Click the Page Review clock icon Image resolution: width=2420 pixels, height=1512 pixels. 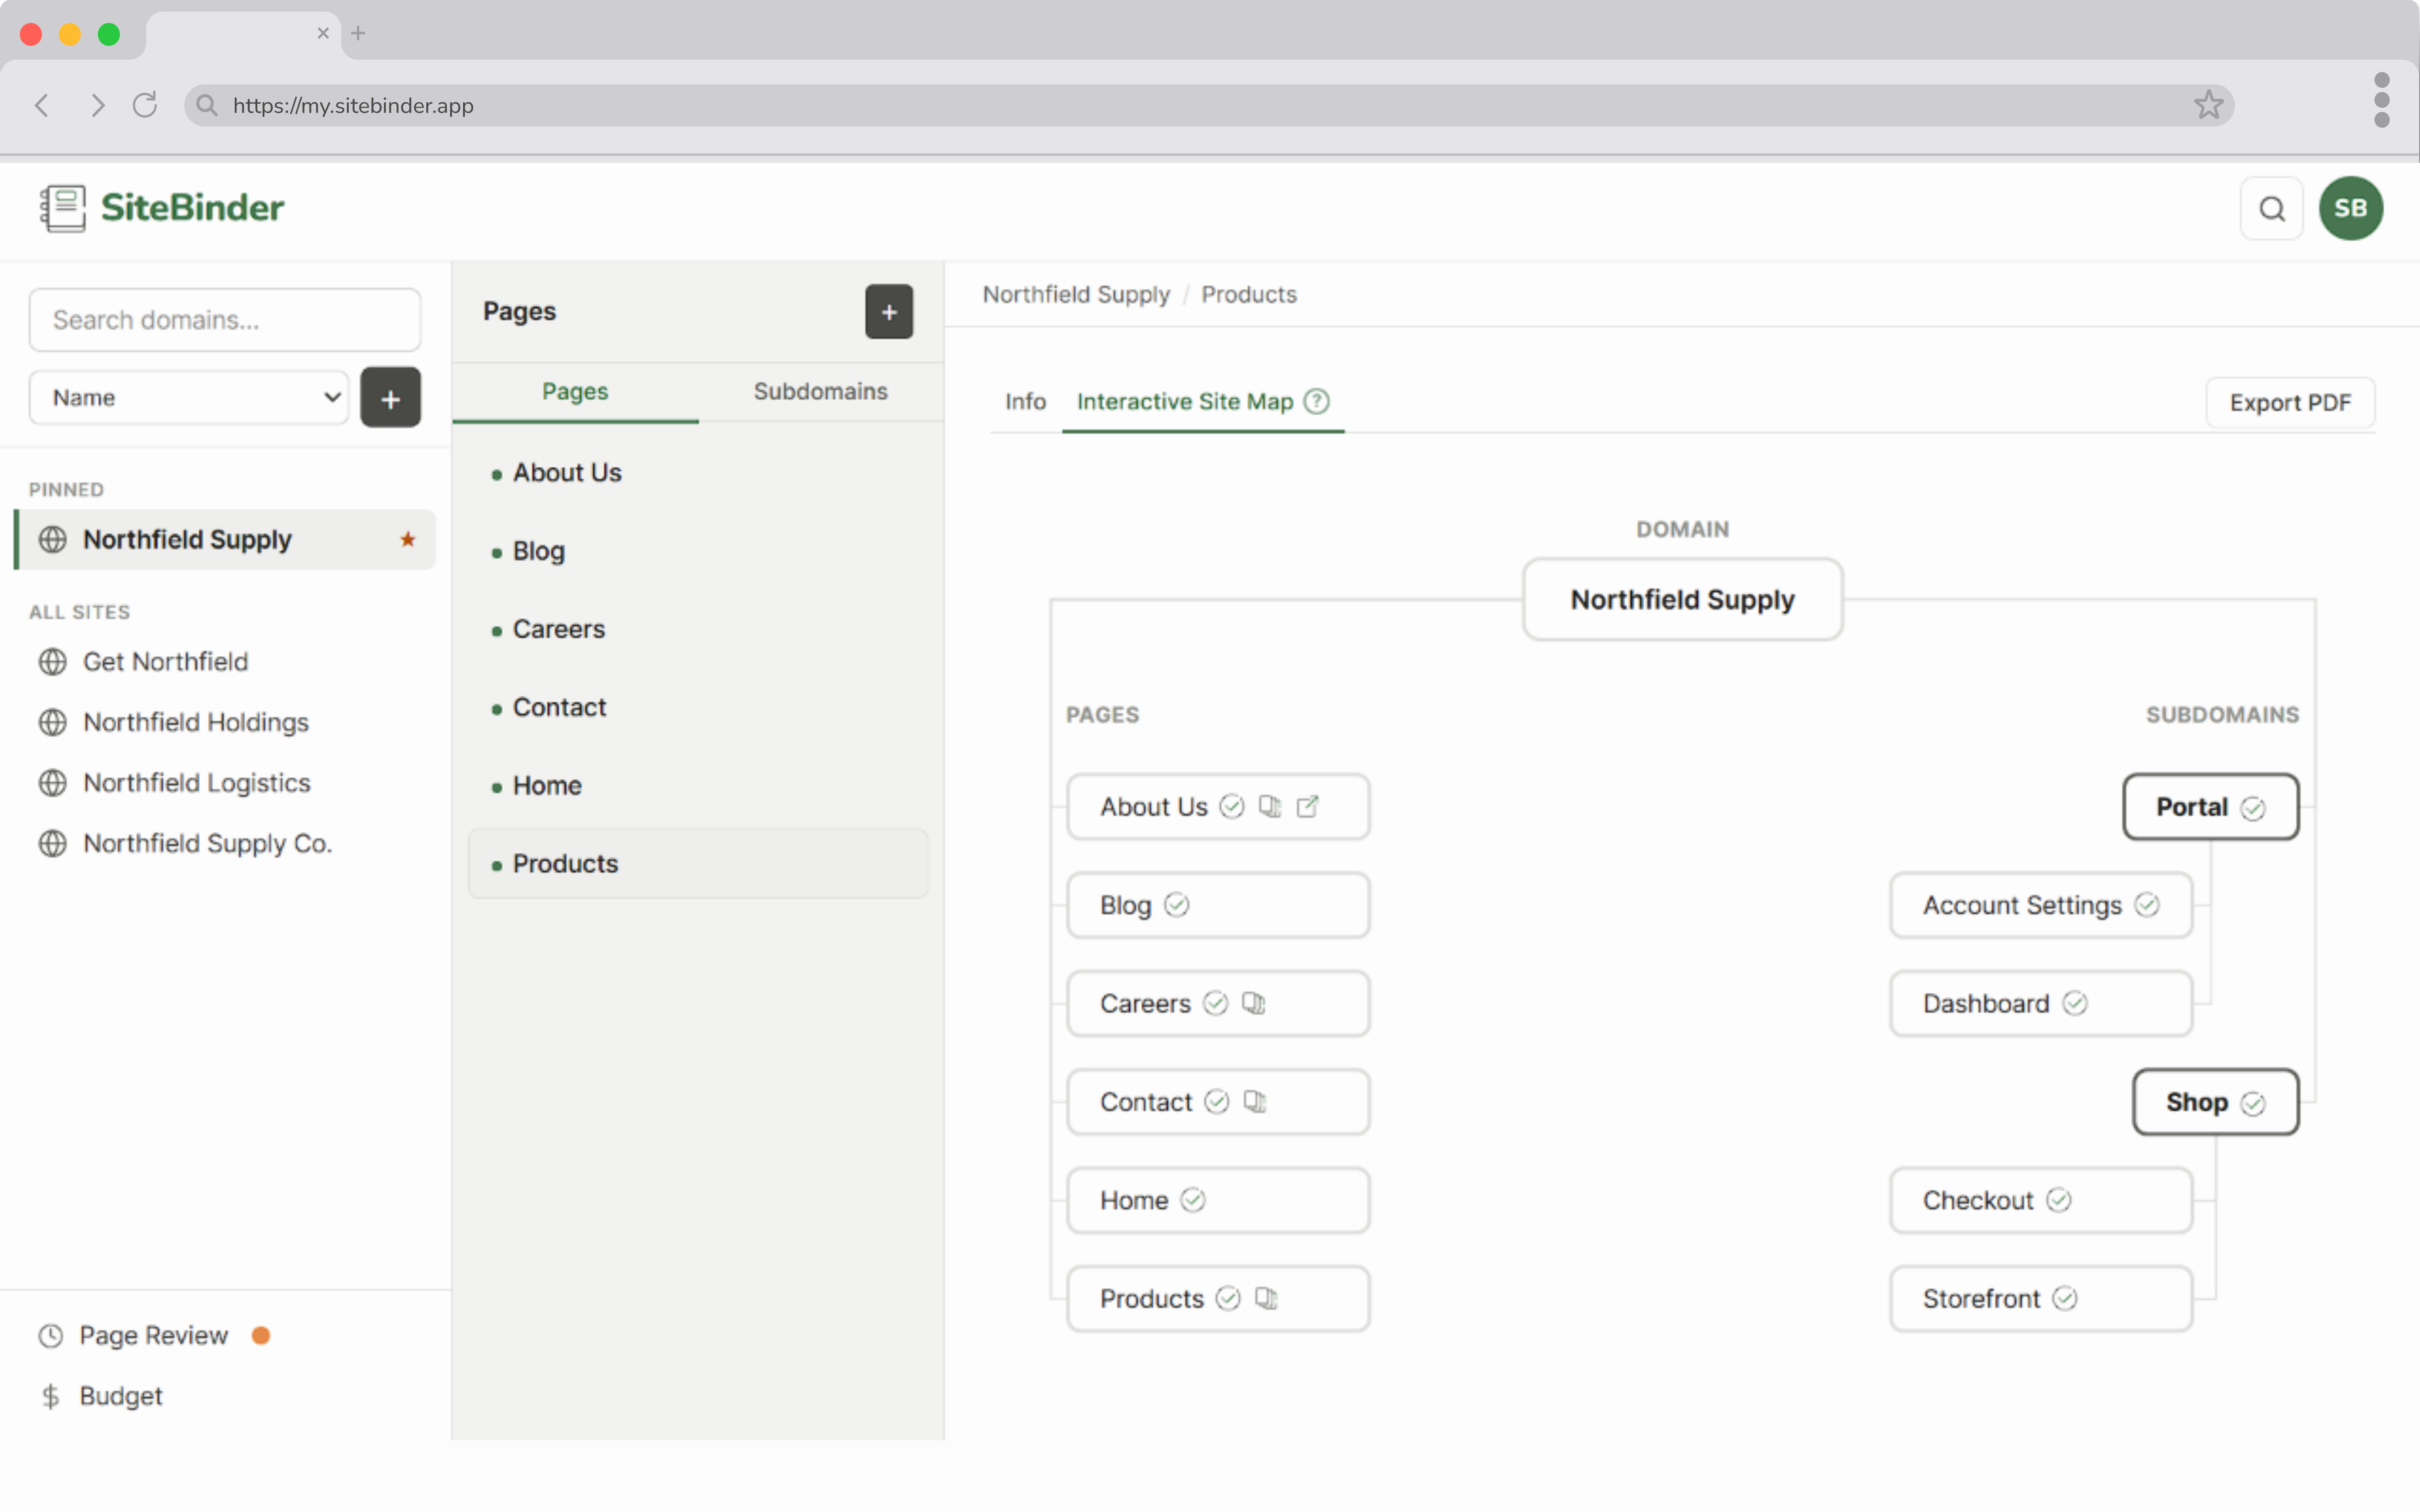click(51, 1336)
